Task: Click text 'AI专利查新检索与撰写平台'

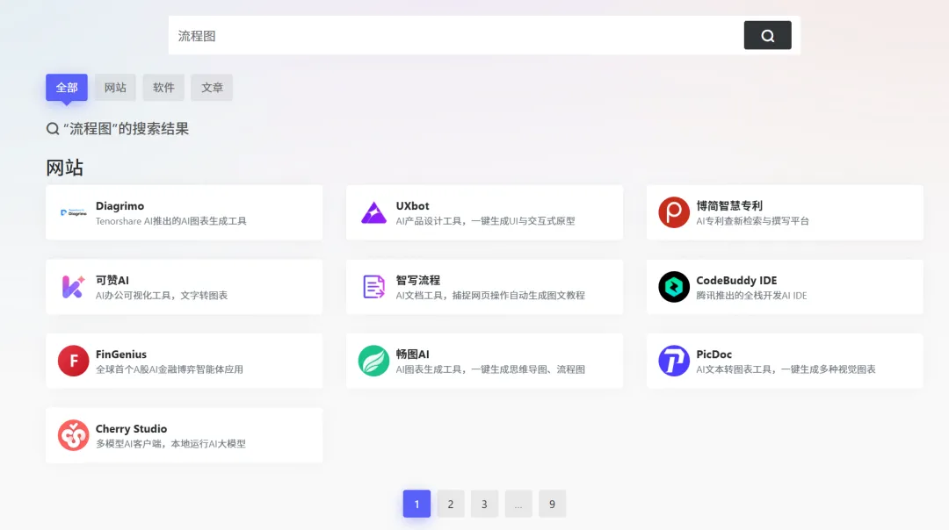Action: 752,221
